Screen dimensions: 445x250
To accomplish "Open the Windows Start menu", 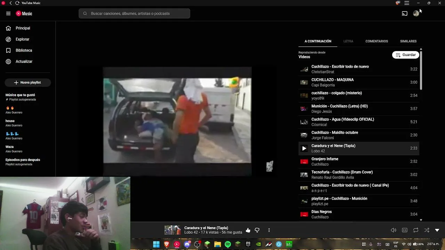I will 156,244.
